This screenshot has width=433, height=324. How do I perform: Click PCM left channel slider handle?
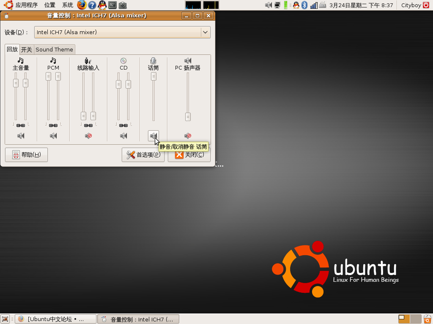pos(48,76)
